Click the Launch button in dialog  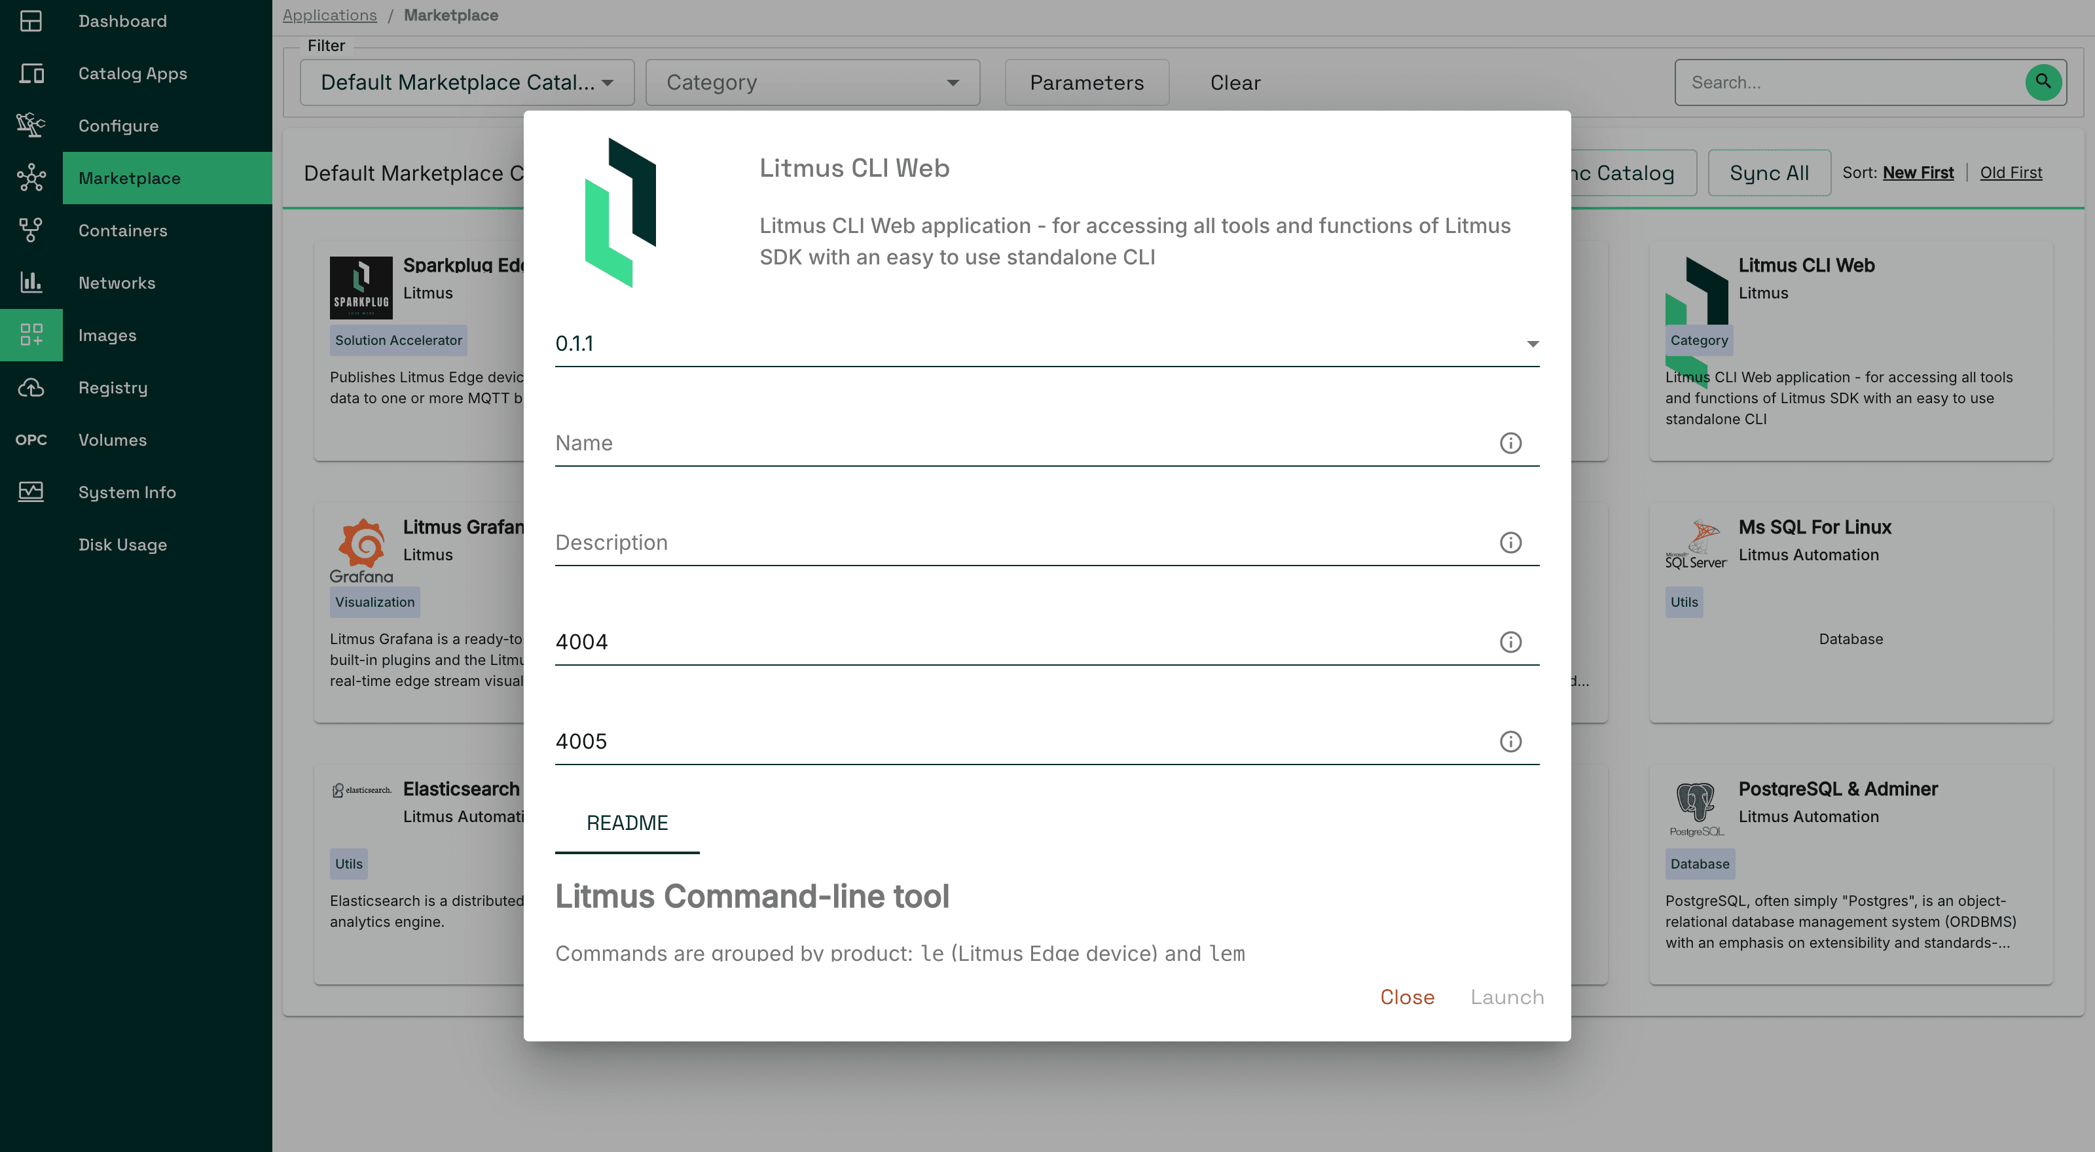click(1506, 998)
